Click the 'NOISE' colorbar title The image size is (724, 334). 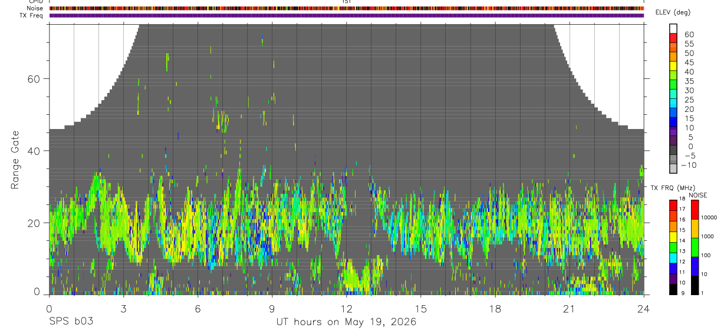[x=698, y=195]
